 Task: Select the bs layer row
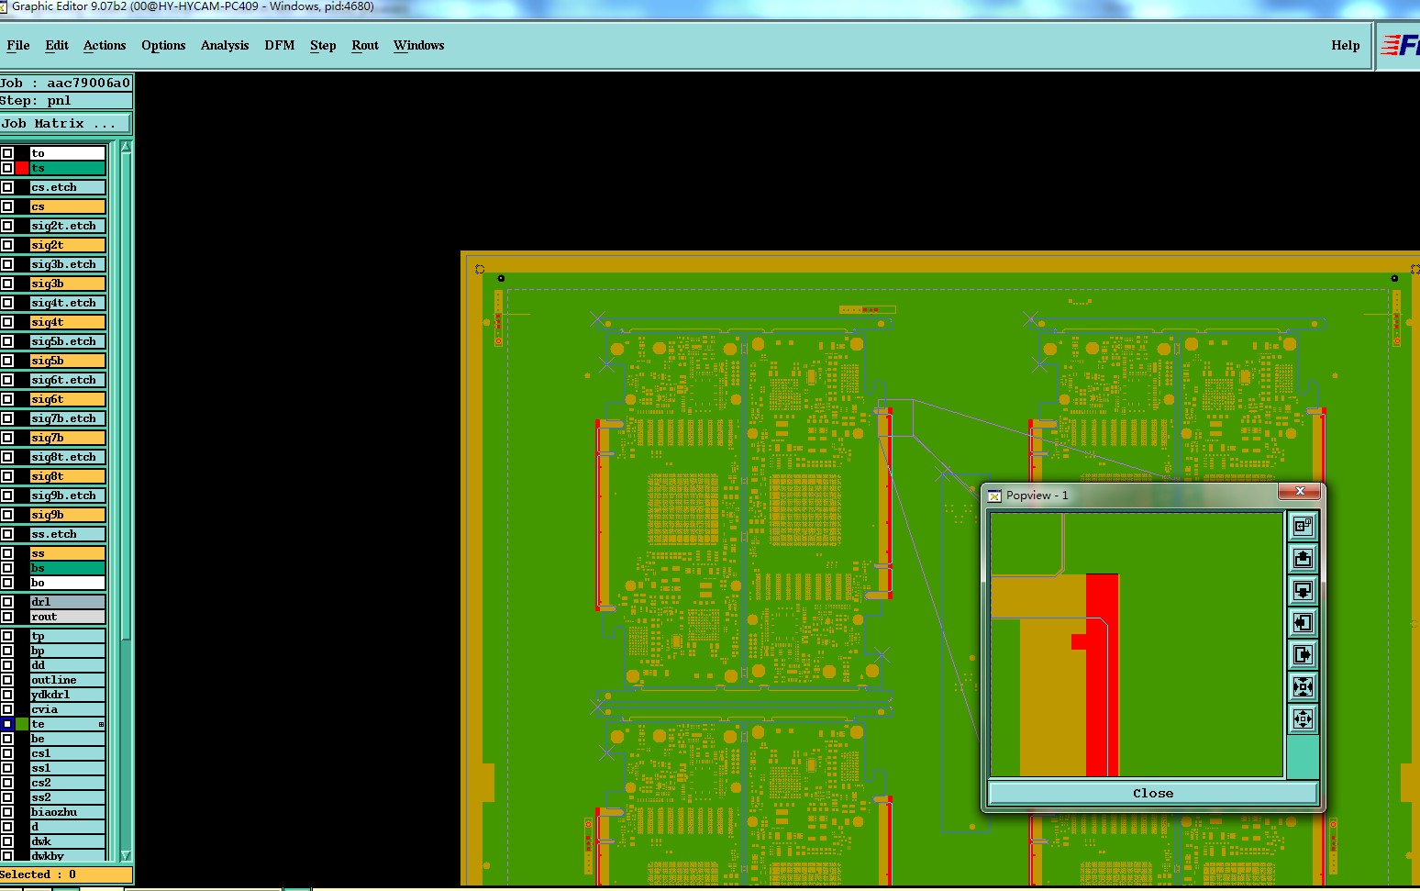coord(68,568)
